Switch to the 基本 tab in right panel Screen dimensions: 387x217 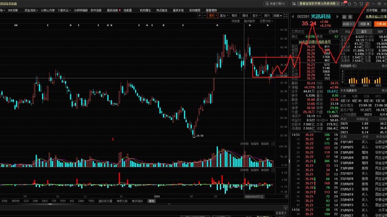tap(364, 31)
